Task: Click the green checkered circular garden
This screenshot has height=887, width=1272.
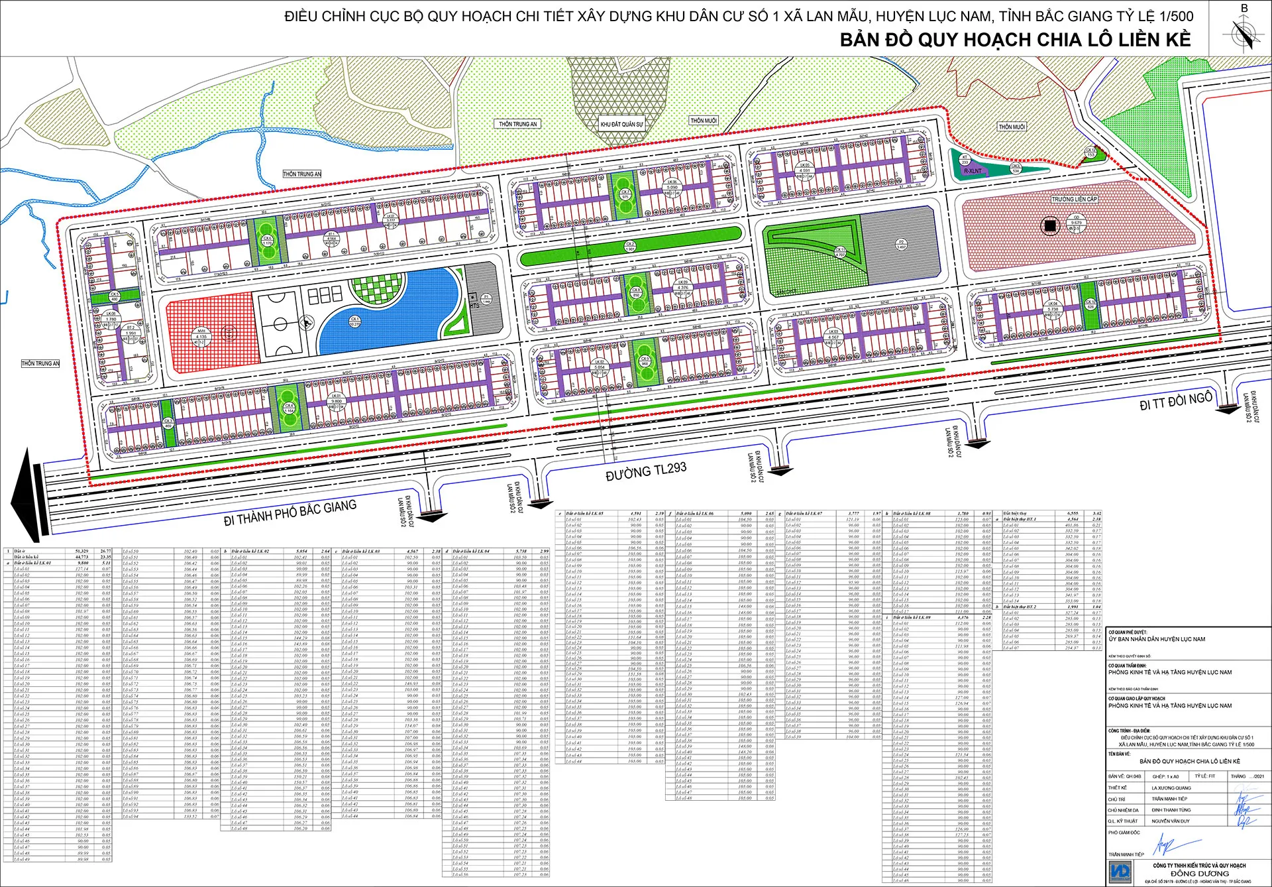Action: coord(376,289)
